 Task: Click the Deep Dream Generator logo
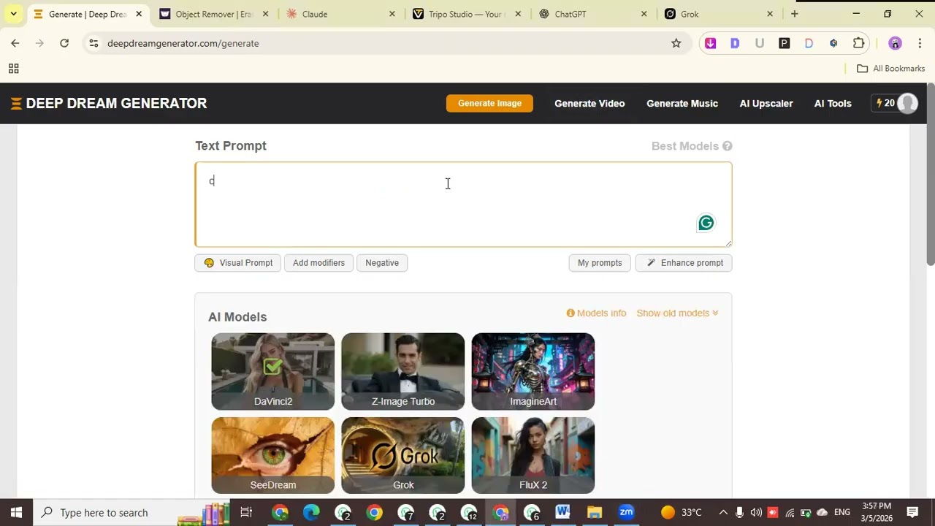pyautogui.click(x=109, y=104)
